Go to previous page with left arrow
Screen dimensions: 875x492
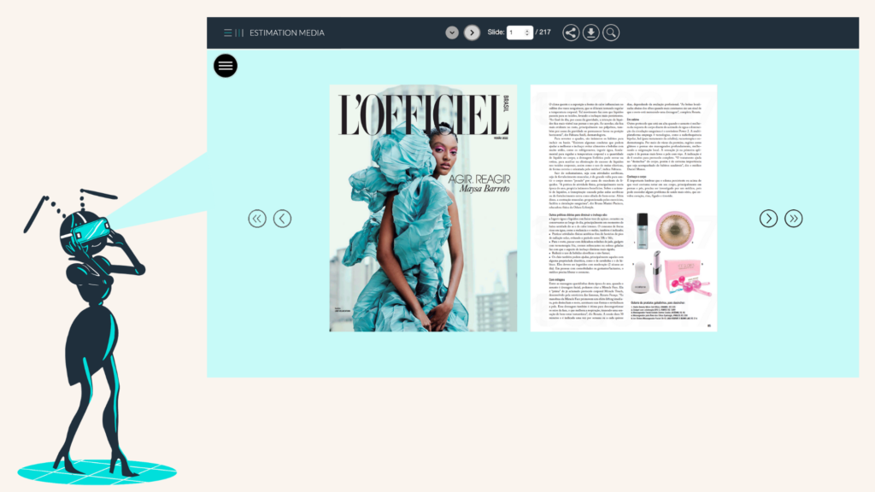[282, 219]
